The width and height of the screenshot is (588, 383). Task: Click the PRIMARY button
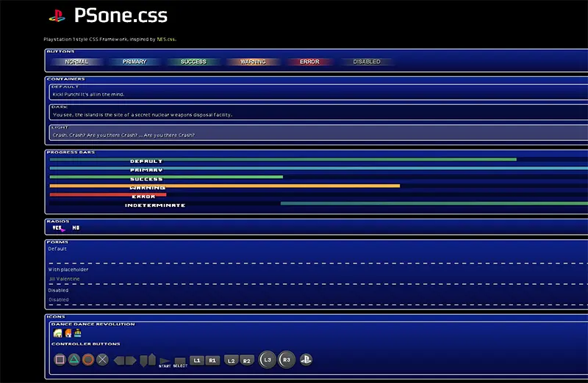point(135,62)
